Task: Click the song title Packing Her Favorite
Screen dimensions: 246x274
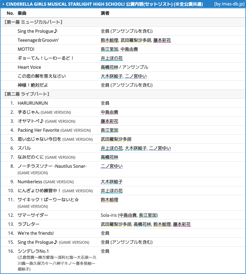Action: coord(38,130)
